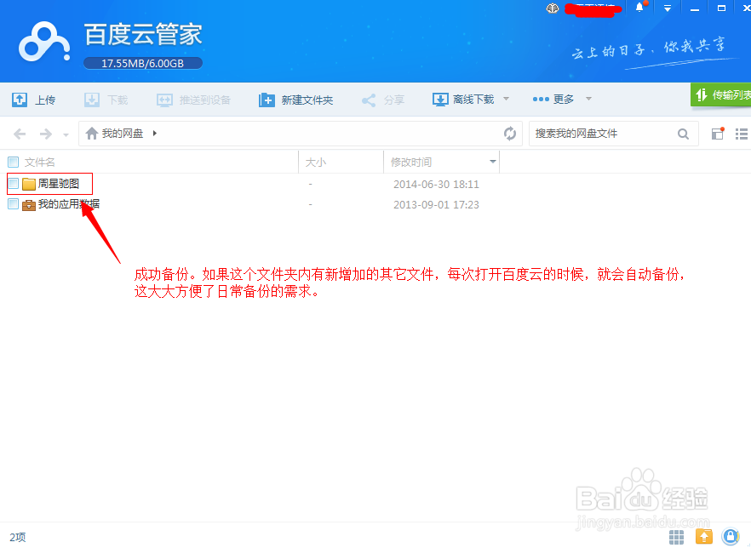Sort by the 修改时间 column header

411,163
